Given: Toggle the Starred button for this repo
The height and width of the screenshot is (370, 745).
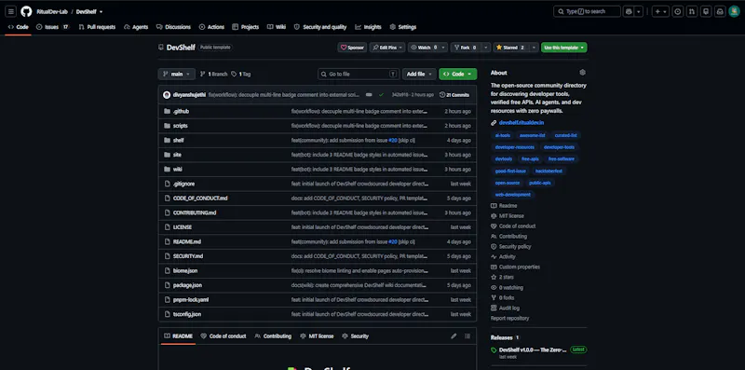Looking at the screenshot, I should (510, 48).
